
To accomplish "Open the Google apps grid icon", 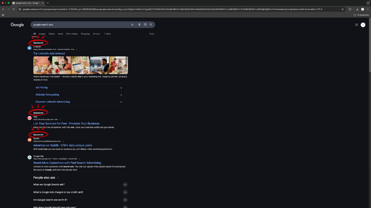I will [357, 25].
